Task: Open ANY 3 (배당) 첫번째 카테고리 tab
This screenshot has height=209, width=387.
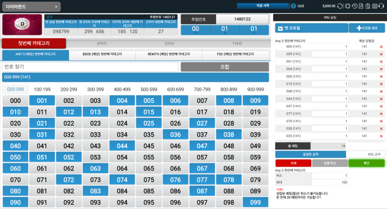Action: coord(35,55)
